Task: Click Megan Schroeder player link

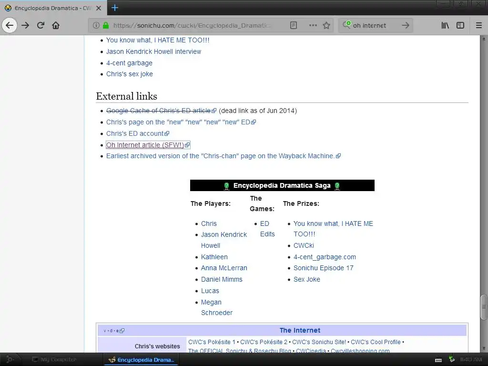Action: click(x=217, y=307)
